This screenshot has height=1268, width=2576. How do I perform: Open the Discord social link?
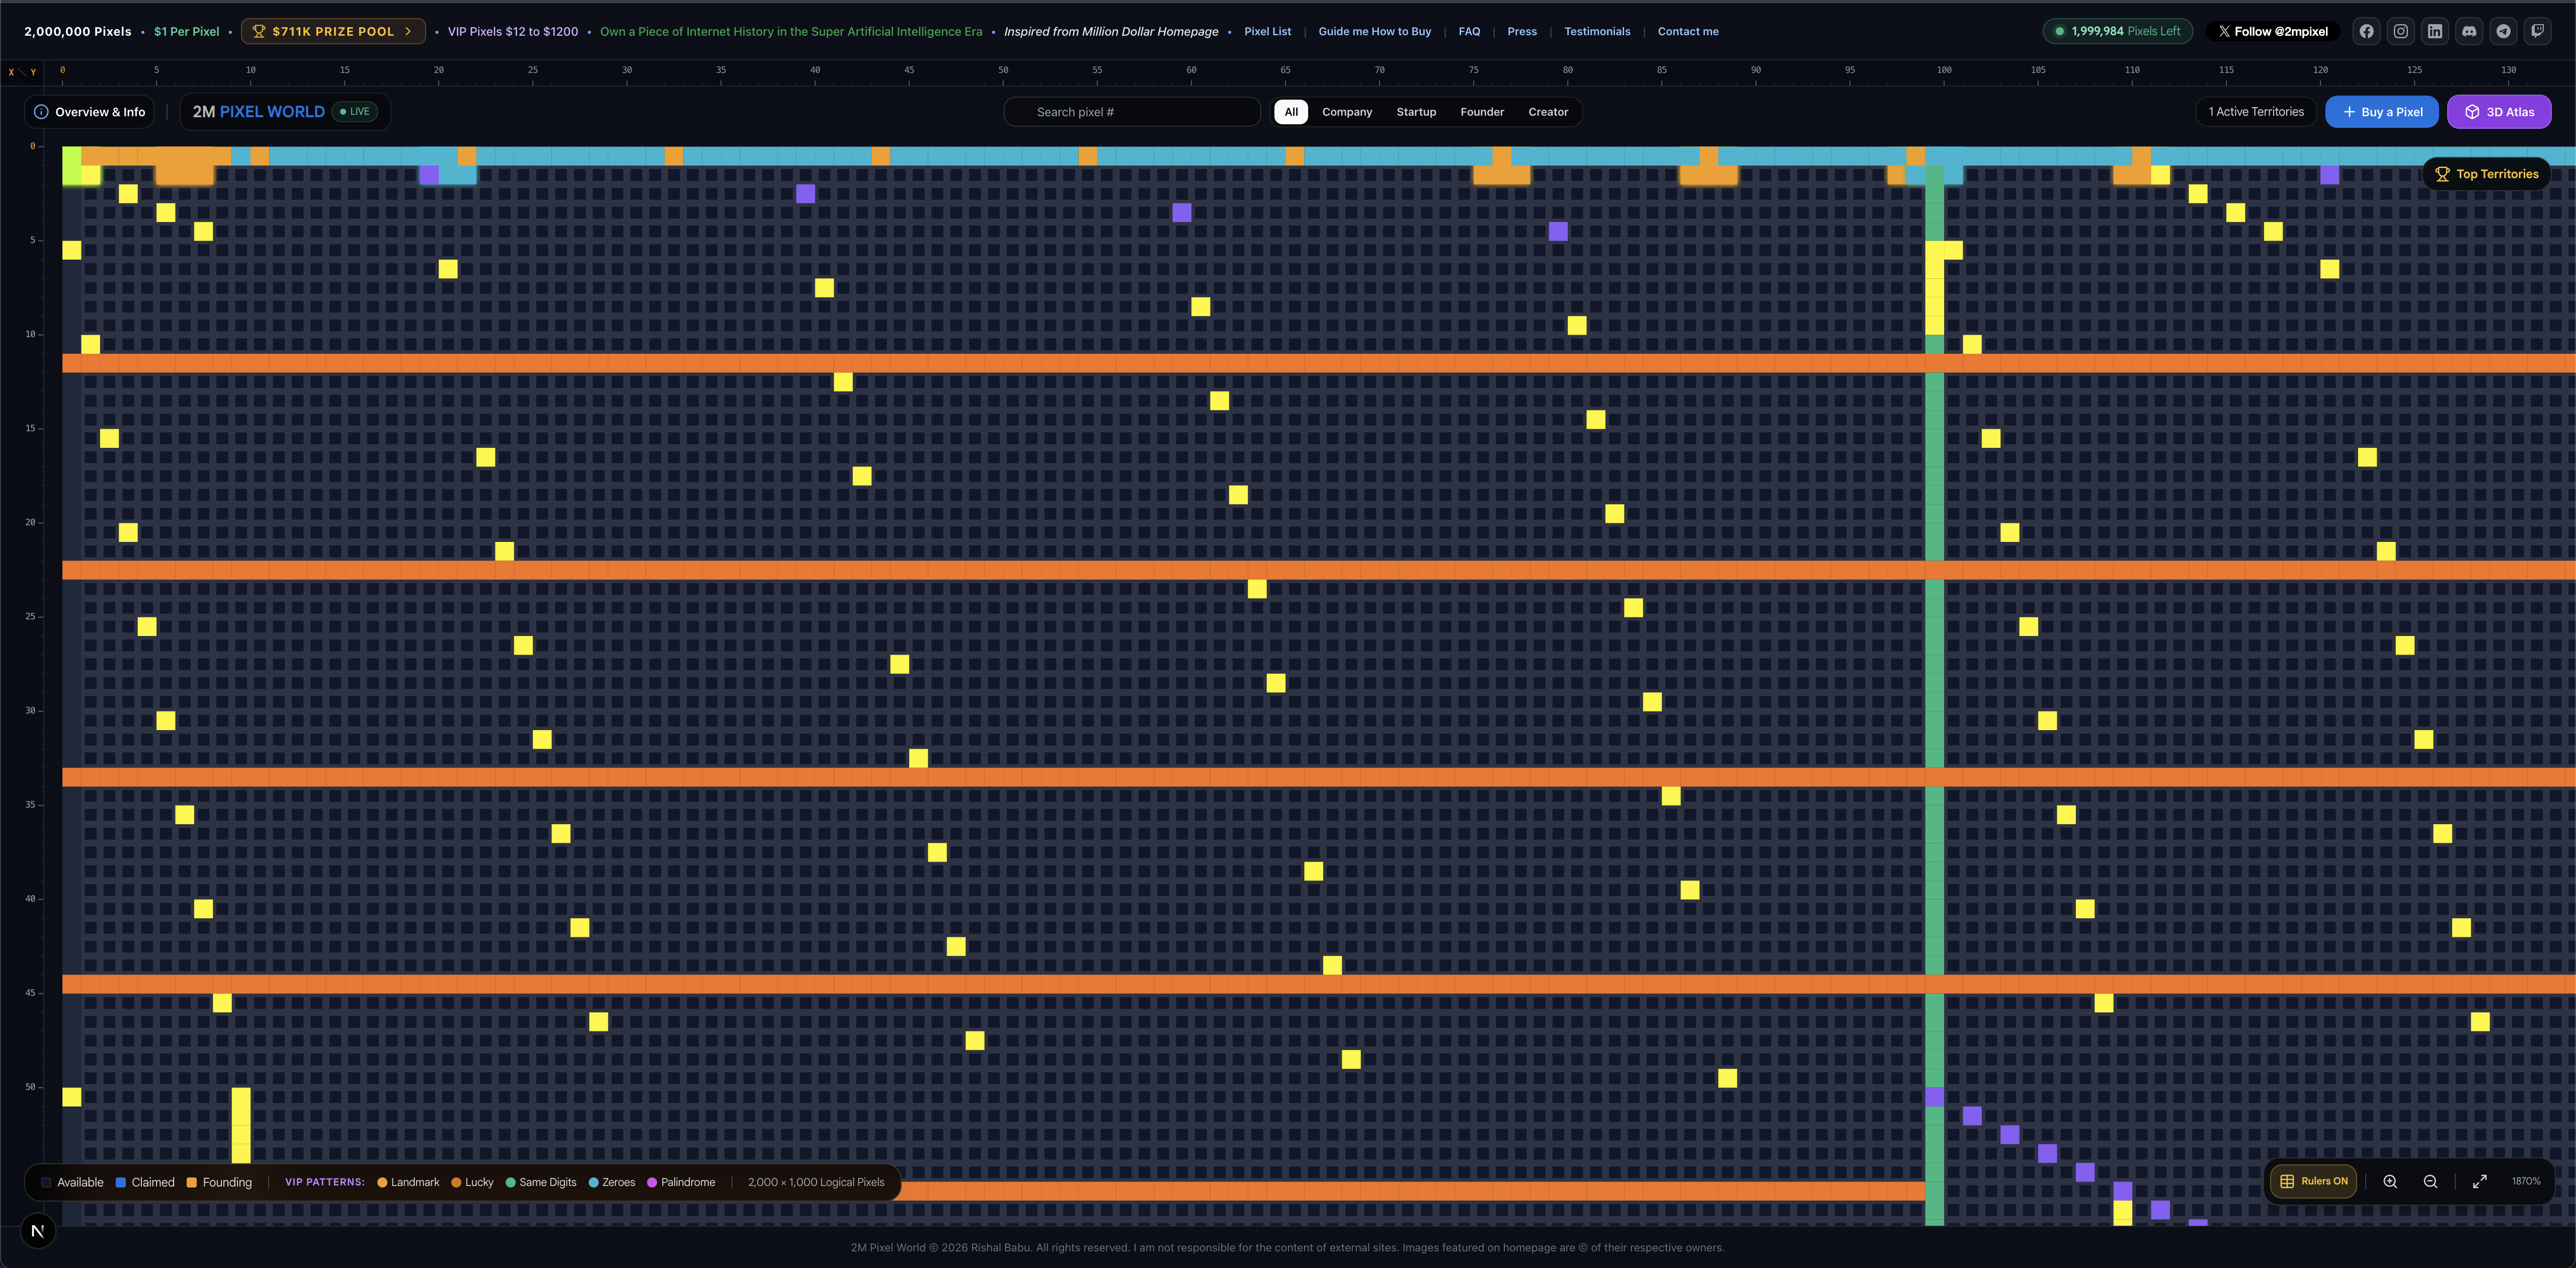click(2469, 31)
